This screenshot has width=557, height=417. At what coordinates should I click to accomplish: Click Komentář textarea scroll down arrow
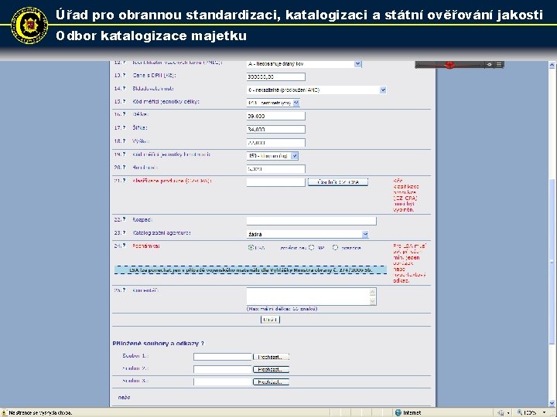tap(372, 301)
